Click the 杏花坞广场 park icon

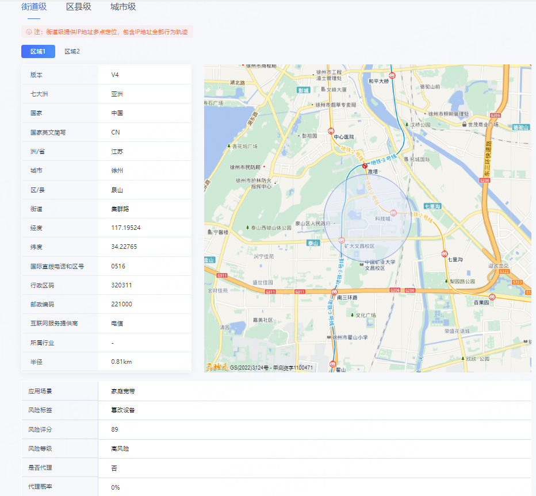tap(229, 146)
